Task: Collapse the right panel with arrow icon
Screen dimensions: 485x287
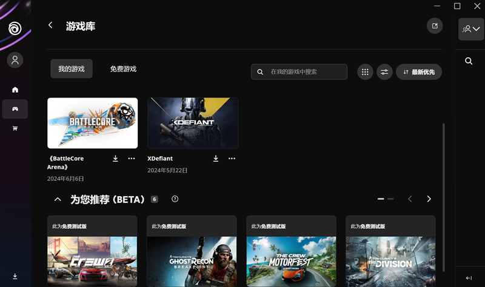Action: pos(469,278)
